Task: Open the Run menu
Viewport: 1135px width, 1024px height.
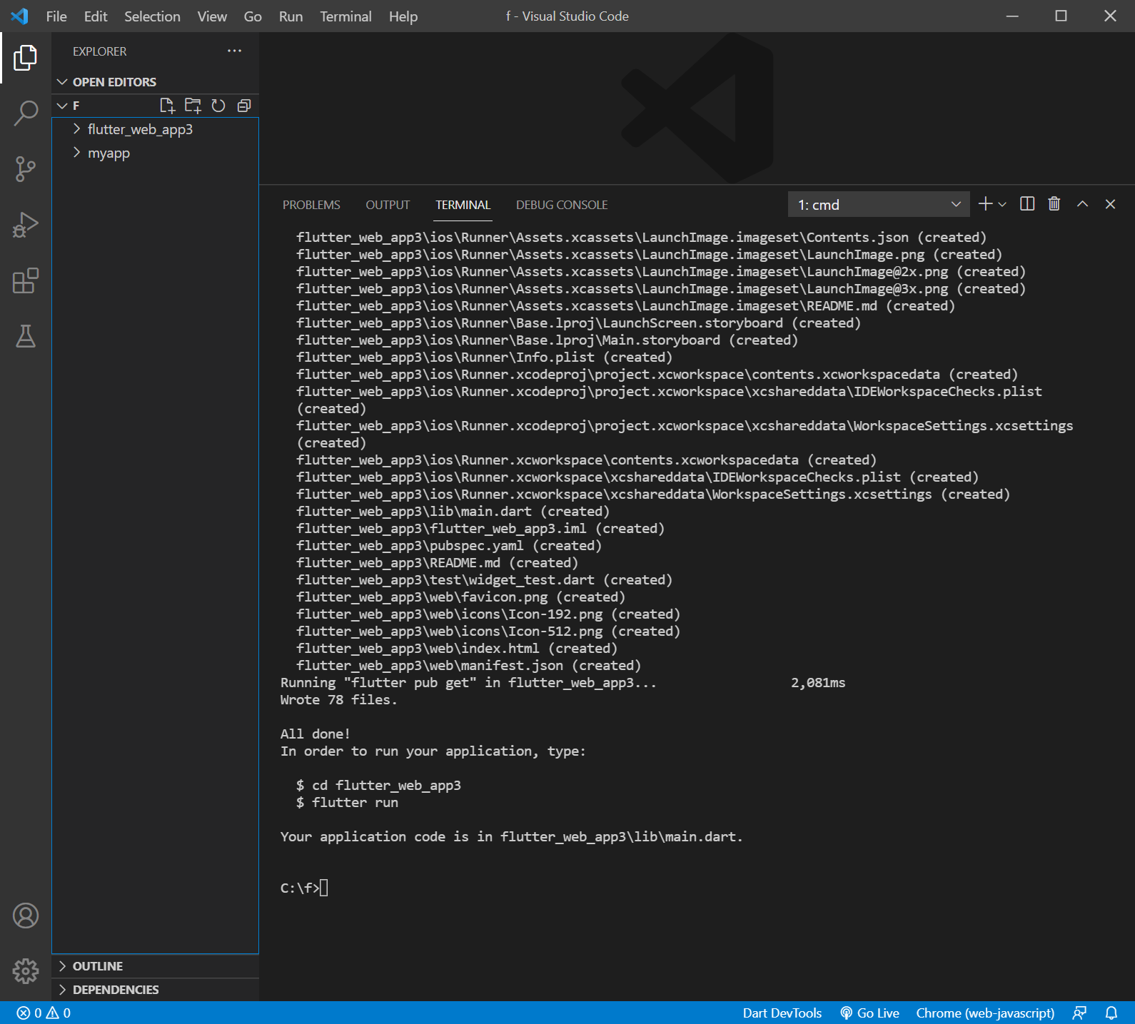Action: pyautogui.click(x=291, y=16)
